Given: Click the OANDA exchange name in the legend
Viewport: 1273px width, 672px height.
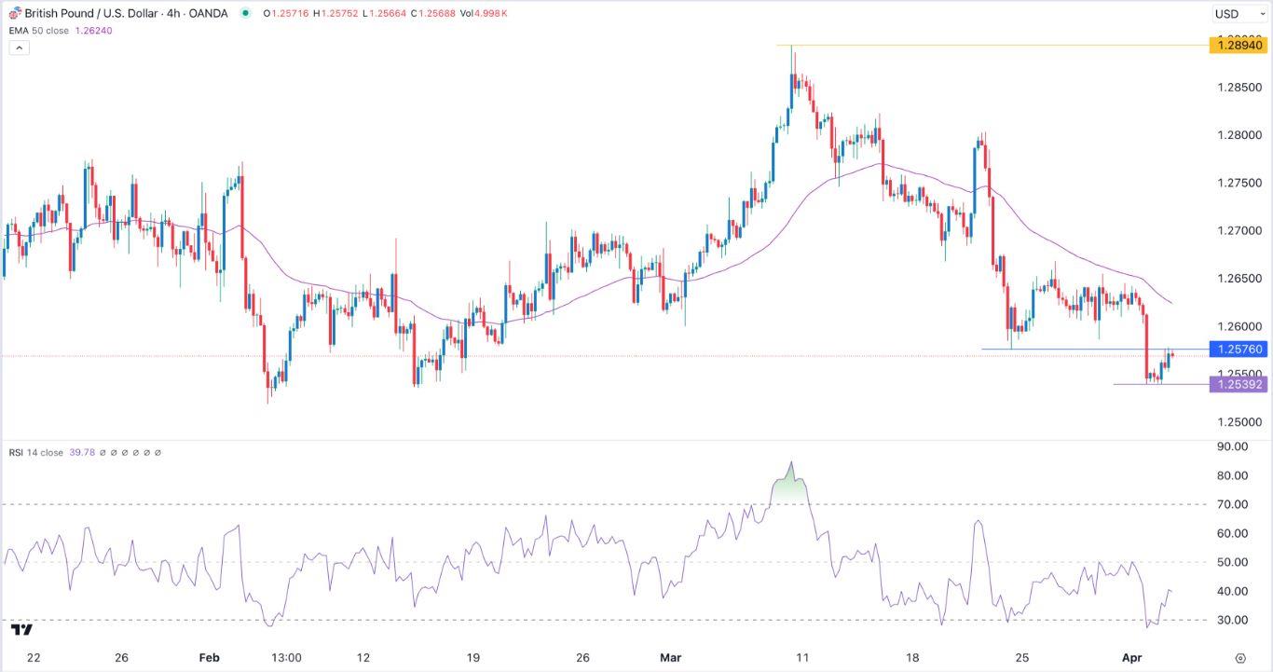Looking at the screenshot, I should (x=210, y=12).
